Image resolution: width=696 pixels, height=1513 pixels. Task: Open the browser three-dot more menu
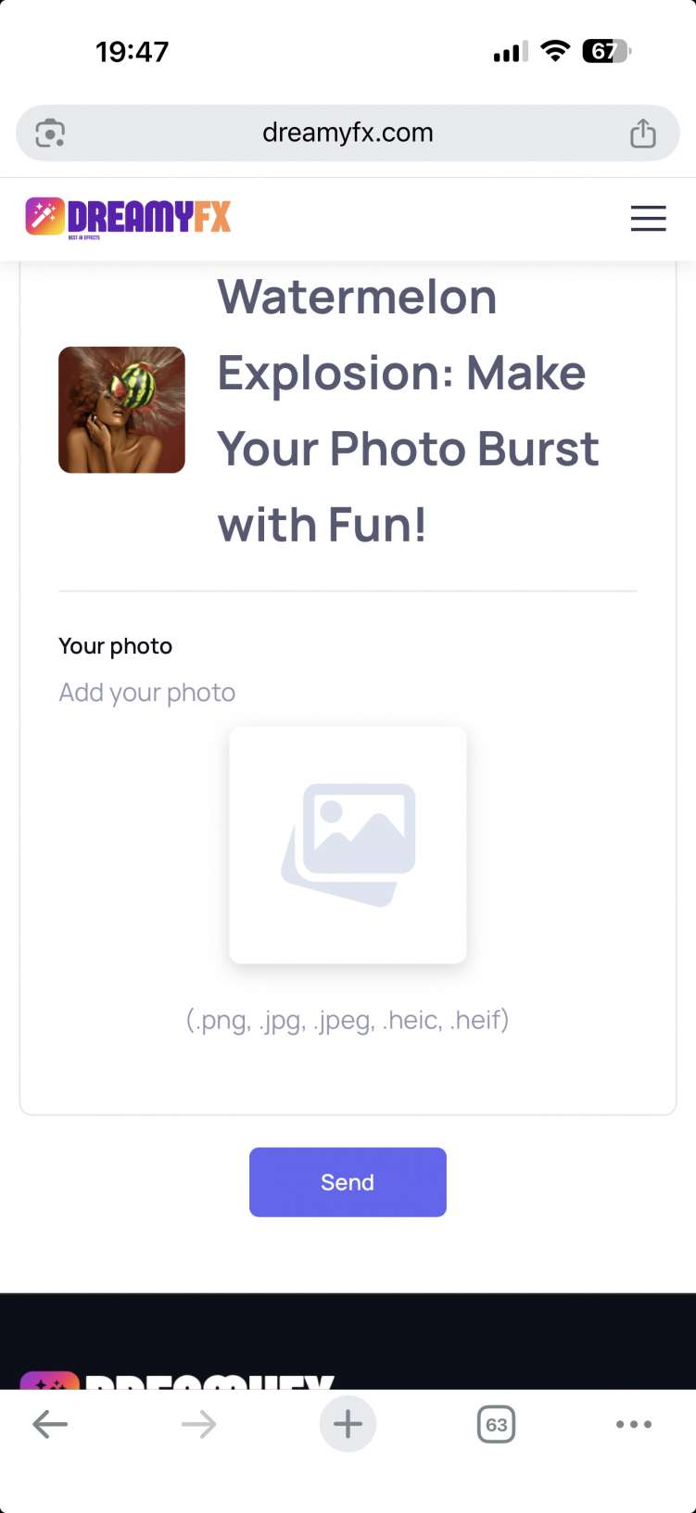pos(634,1424)
